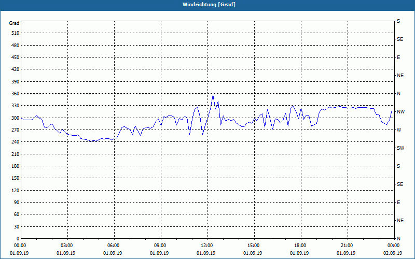Select the y-axis value 240
Screen dimensions: 415x259
16,142
